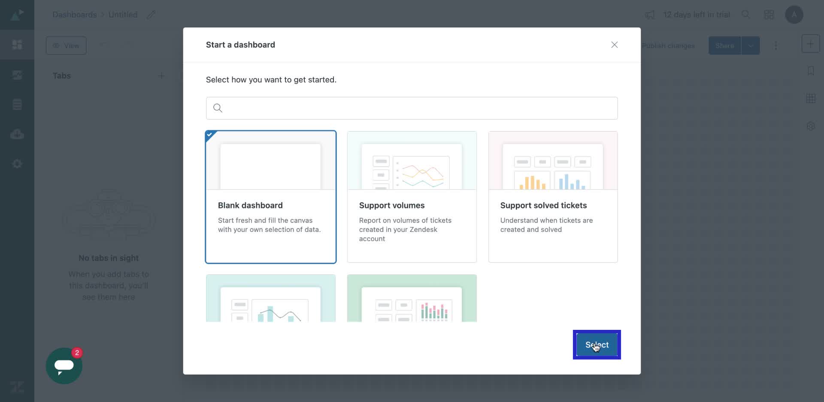Open the chat messenger bubble icon
Screen dimensions: 824x402
click(x=64, y=366)
